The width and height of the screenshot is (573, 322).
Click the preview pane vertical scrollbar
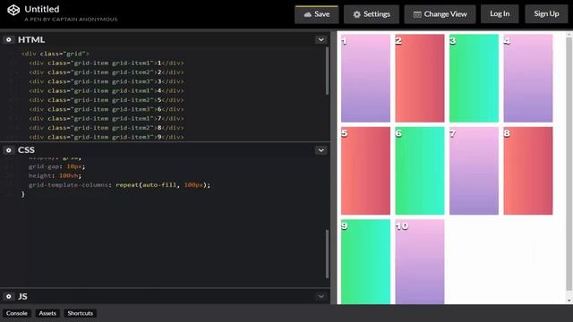pos(569,165)
